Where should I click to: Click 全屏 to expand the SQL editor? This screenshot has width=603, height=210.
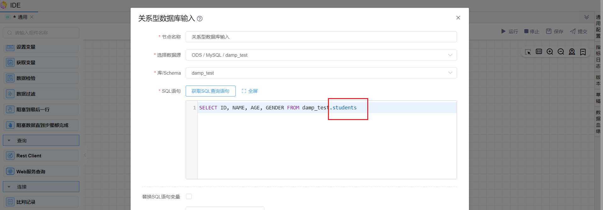[250, 91]
